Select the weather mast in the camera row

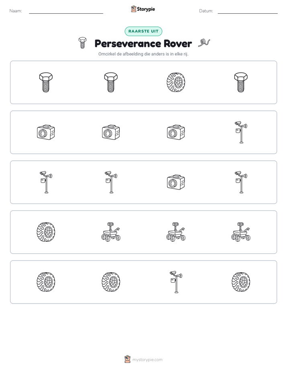pyautogui.click(x=241, y=132)
